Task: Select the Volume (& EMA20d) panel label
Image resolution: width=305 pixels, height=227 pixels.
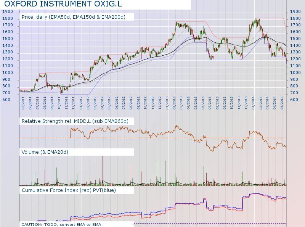Action: click(45, 152)
